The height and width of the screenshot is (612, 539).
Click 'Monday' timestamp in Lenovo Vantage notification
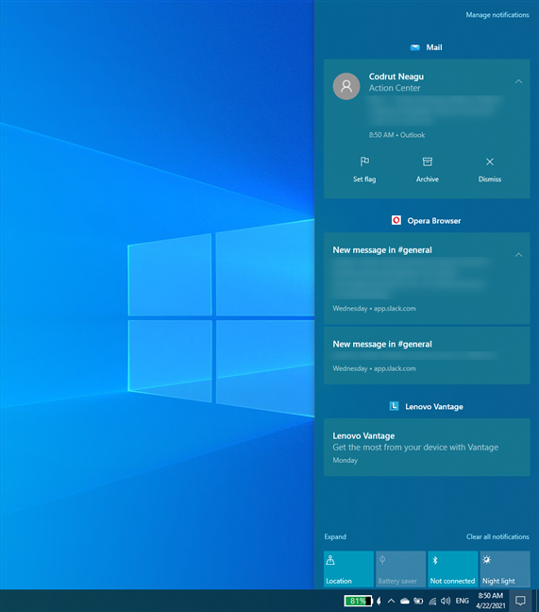coord(345,460)
